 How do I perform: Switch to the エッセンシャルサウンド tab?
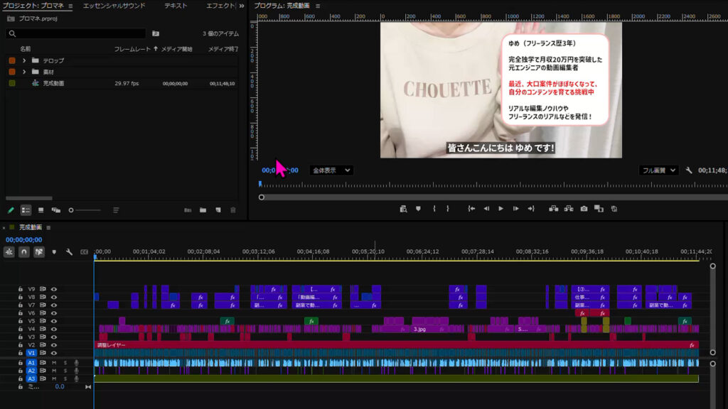114,6
